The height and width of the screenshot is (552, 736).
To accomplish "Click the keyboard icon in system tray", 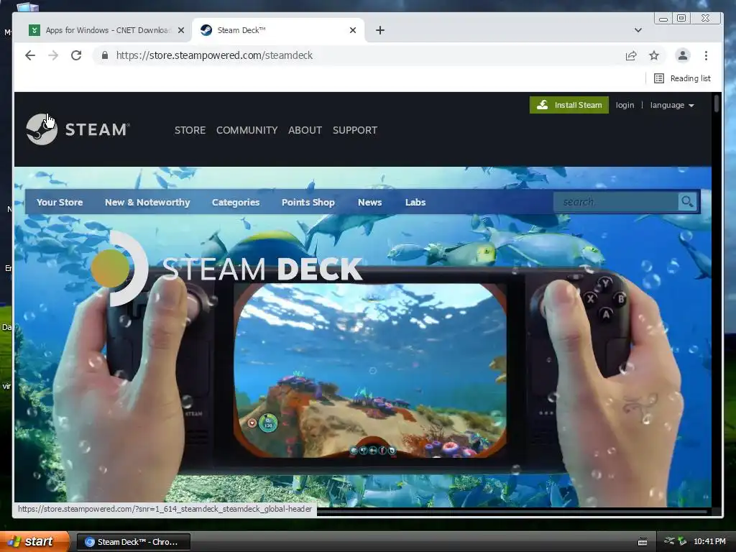I will tap(643, 542).
